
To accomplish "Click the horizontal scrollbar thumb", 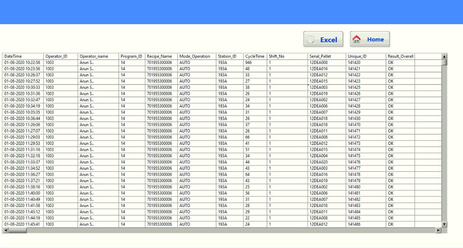I will coord(17,231).
